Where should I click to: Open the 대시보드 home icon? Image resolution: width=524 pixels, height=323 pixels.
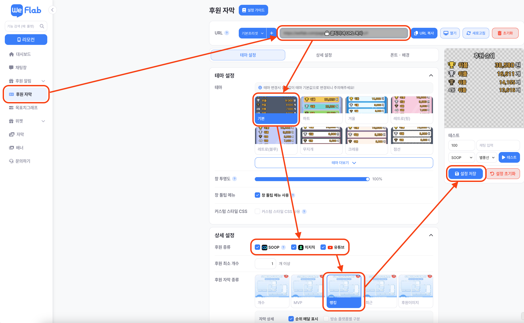pos(11,54)
